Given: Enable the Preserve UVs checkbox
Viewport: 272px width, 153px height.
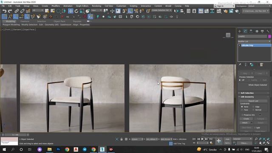Looking at the screenshot, I should (242, 115).
